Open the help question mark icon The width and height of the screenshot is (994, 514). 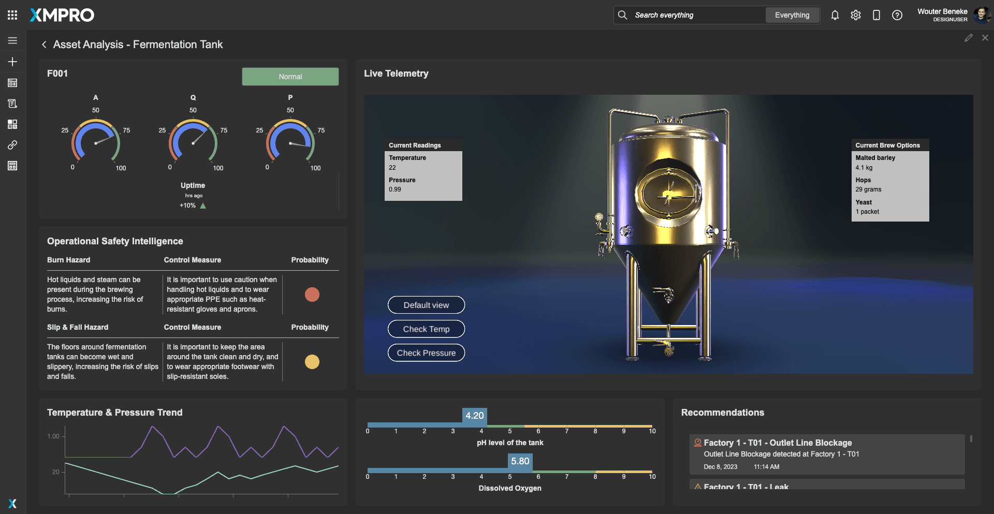click(897, 15)
